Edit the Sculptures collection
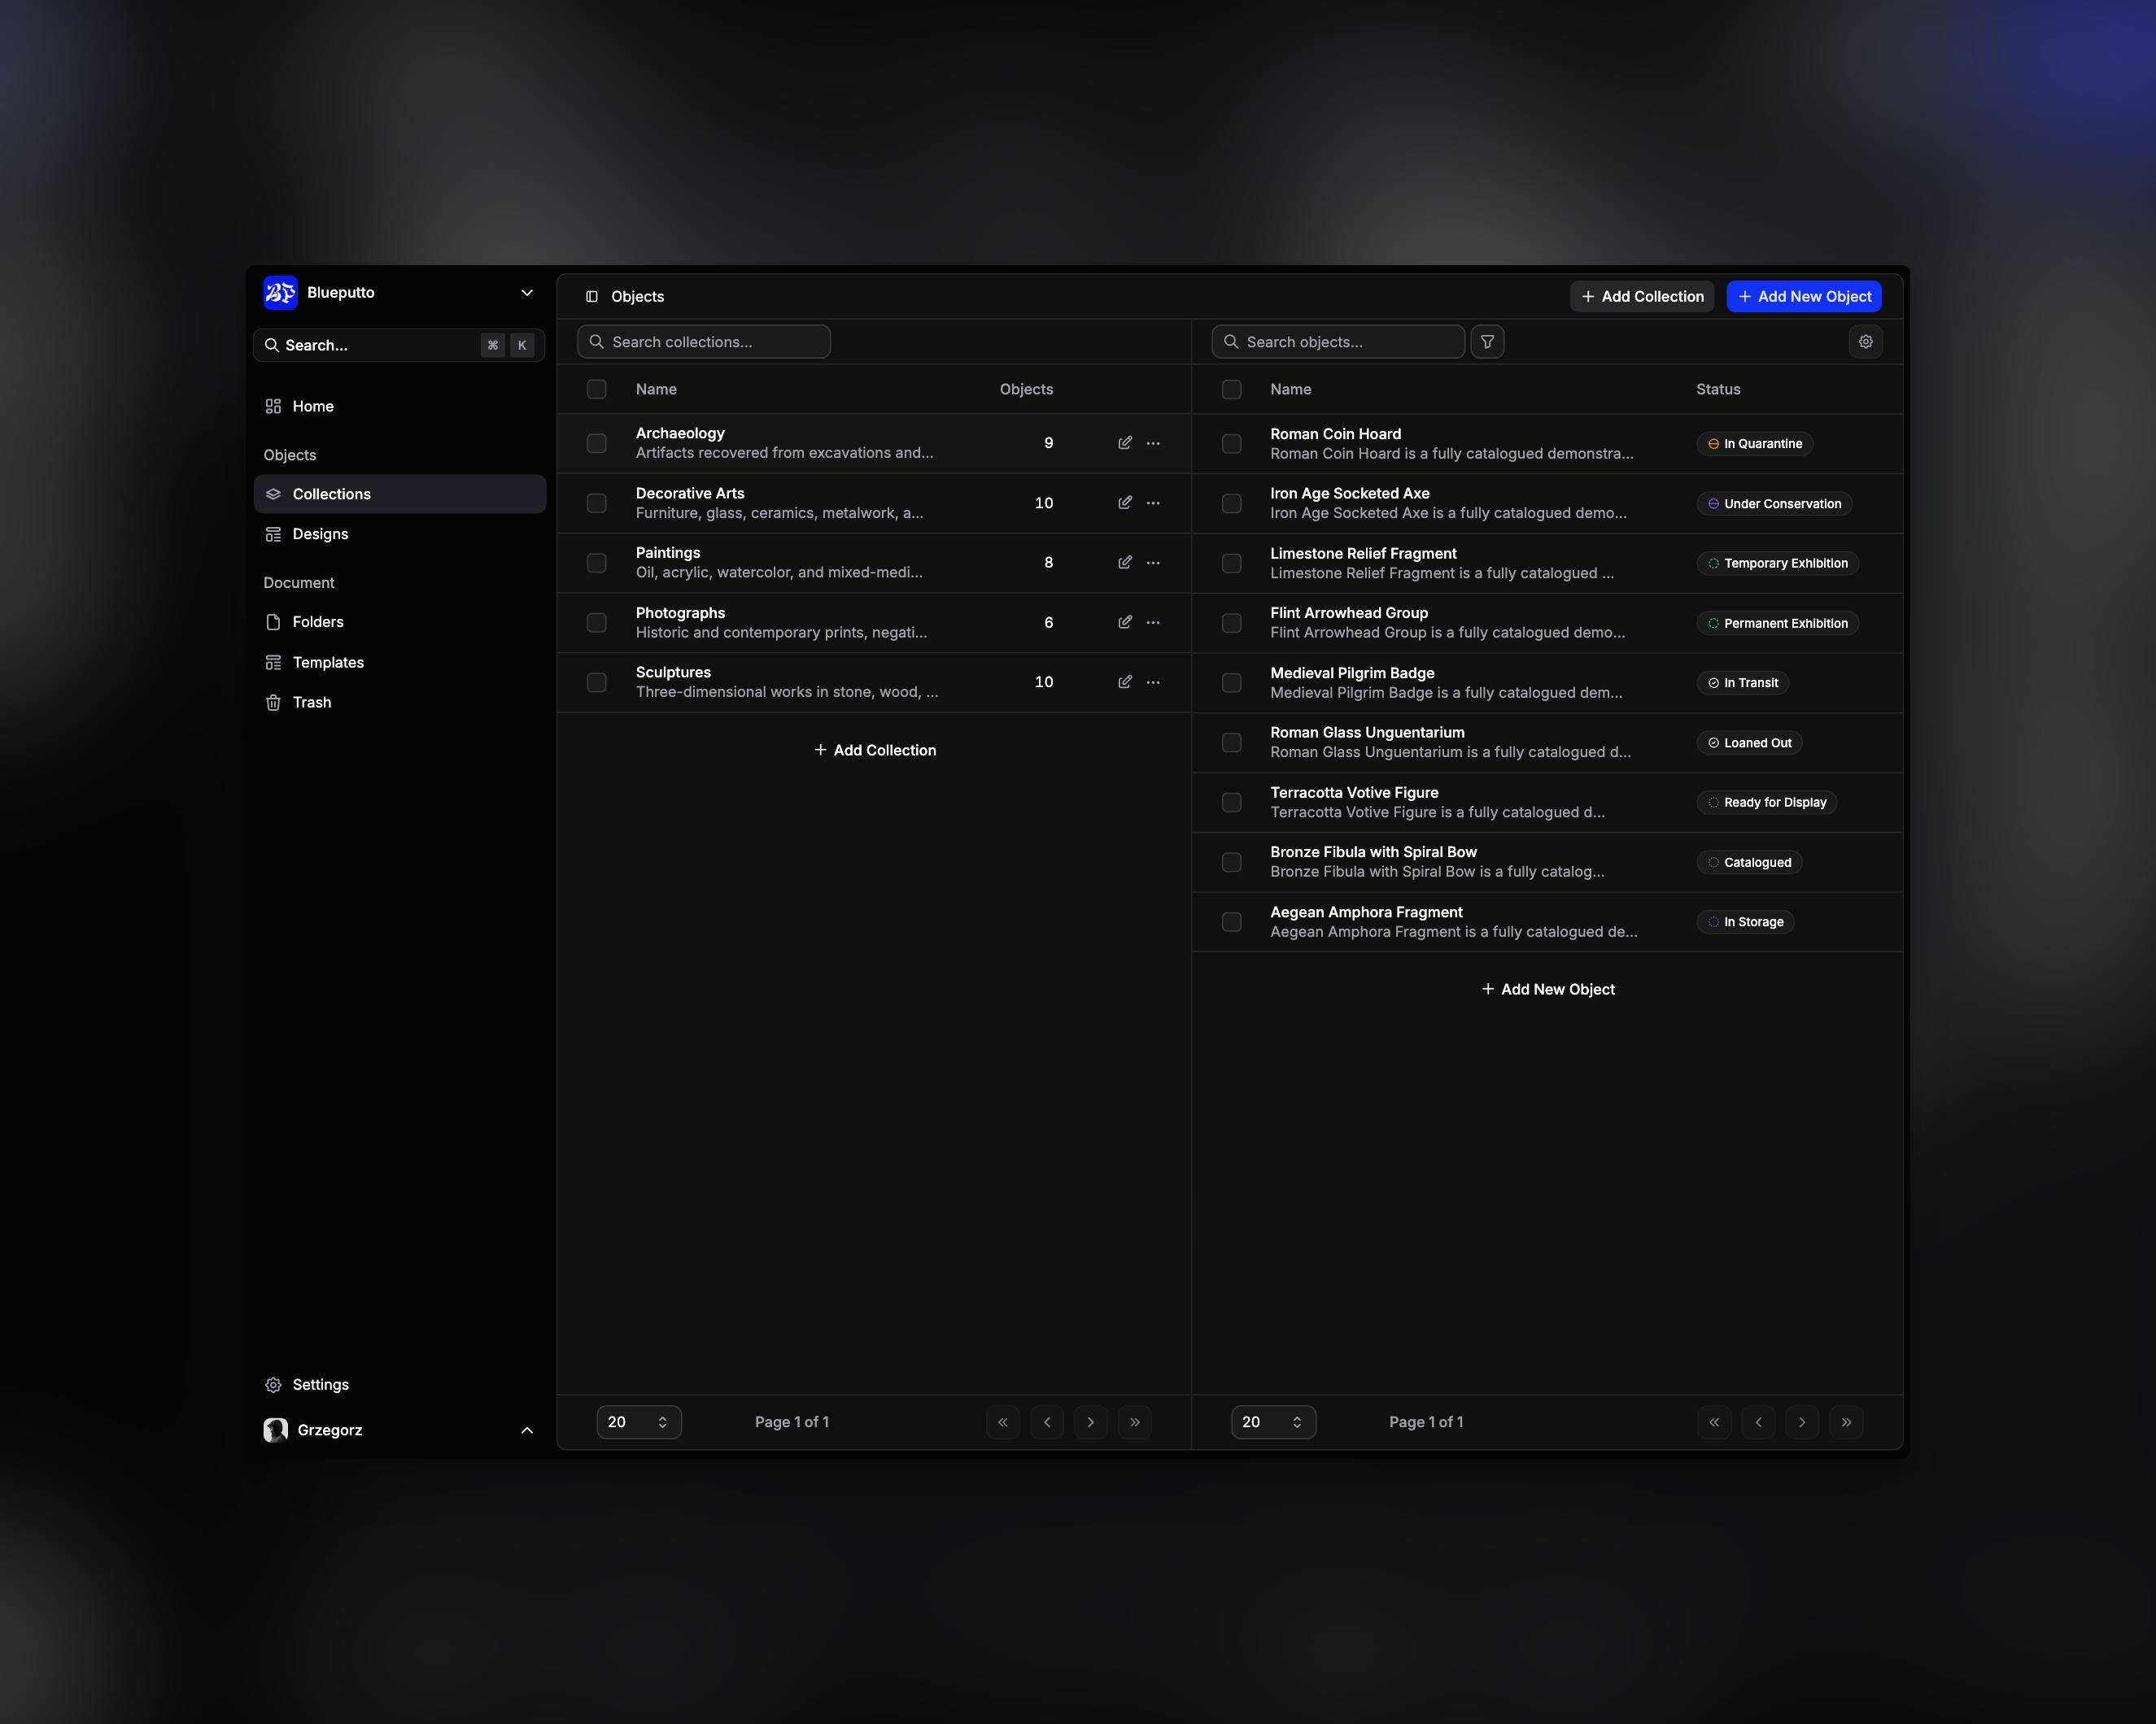The width and height of the screenshot is (2156, 1724). [x=1125, y=681]
